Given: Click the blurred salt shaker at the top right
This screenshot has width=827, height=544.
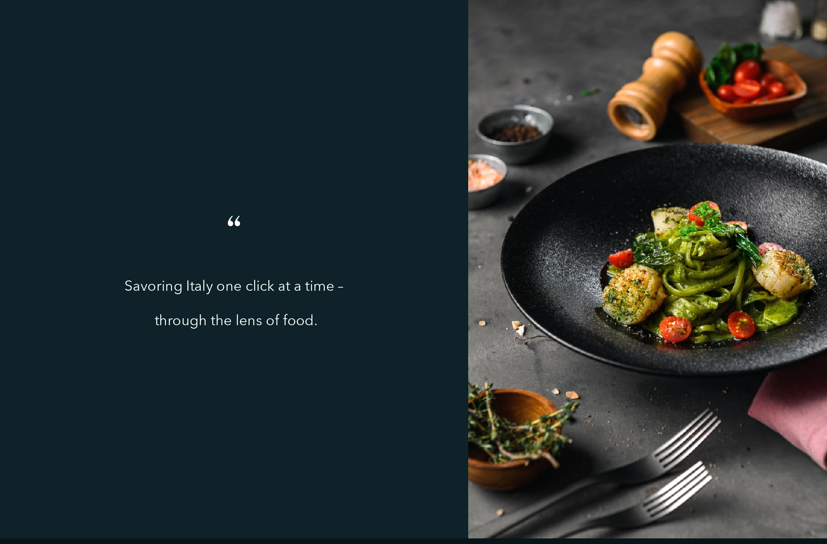Looking at the screenshot, I should coord(780,19).
